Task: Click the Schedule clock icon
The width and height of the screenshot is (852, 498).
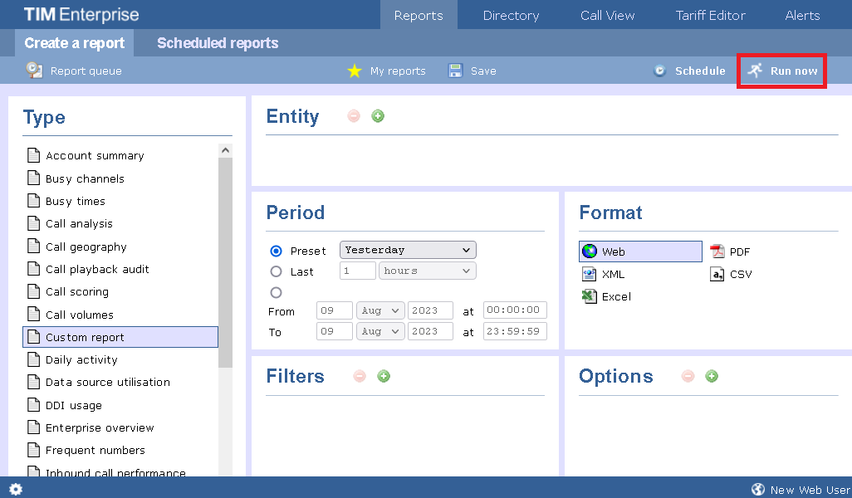Action: [x=660, y=71]
